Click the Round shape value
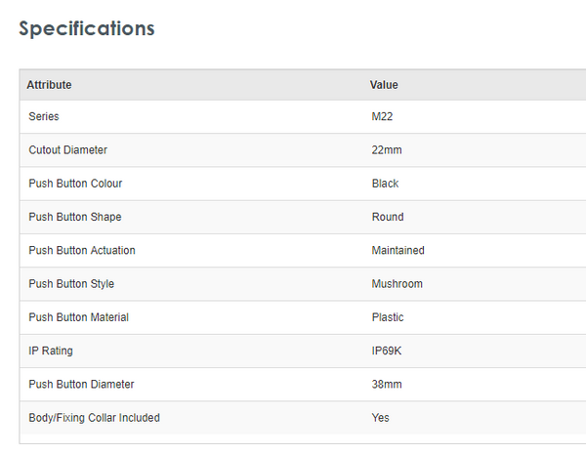586x455 pixels. [388, 217]
